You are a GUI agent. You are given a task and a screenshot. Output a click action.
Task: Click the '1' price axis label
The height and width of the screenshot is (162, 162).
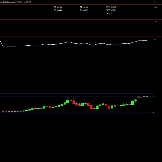click(x=153, y=112)
